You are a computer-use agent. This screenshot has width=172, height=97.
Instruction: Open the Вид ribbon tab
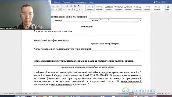click(x=91, y=2)
